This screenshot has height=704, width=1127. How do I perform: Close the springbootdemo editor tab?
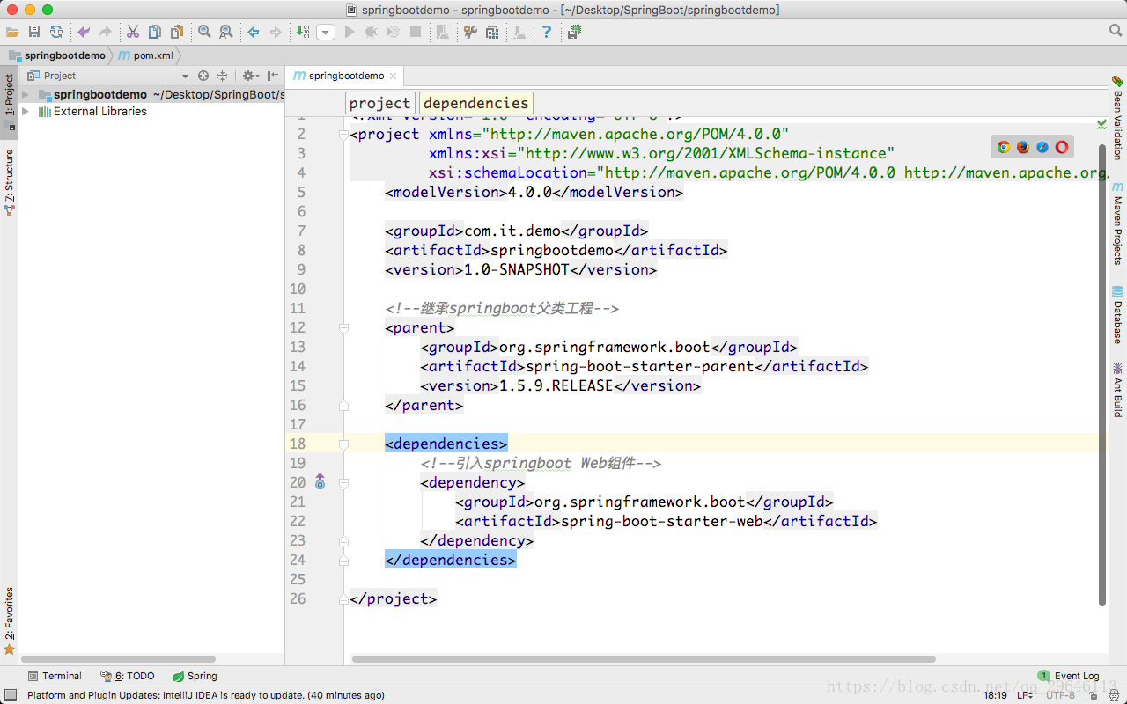point(394,76)
